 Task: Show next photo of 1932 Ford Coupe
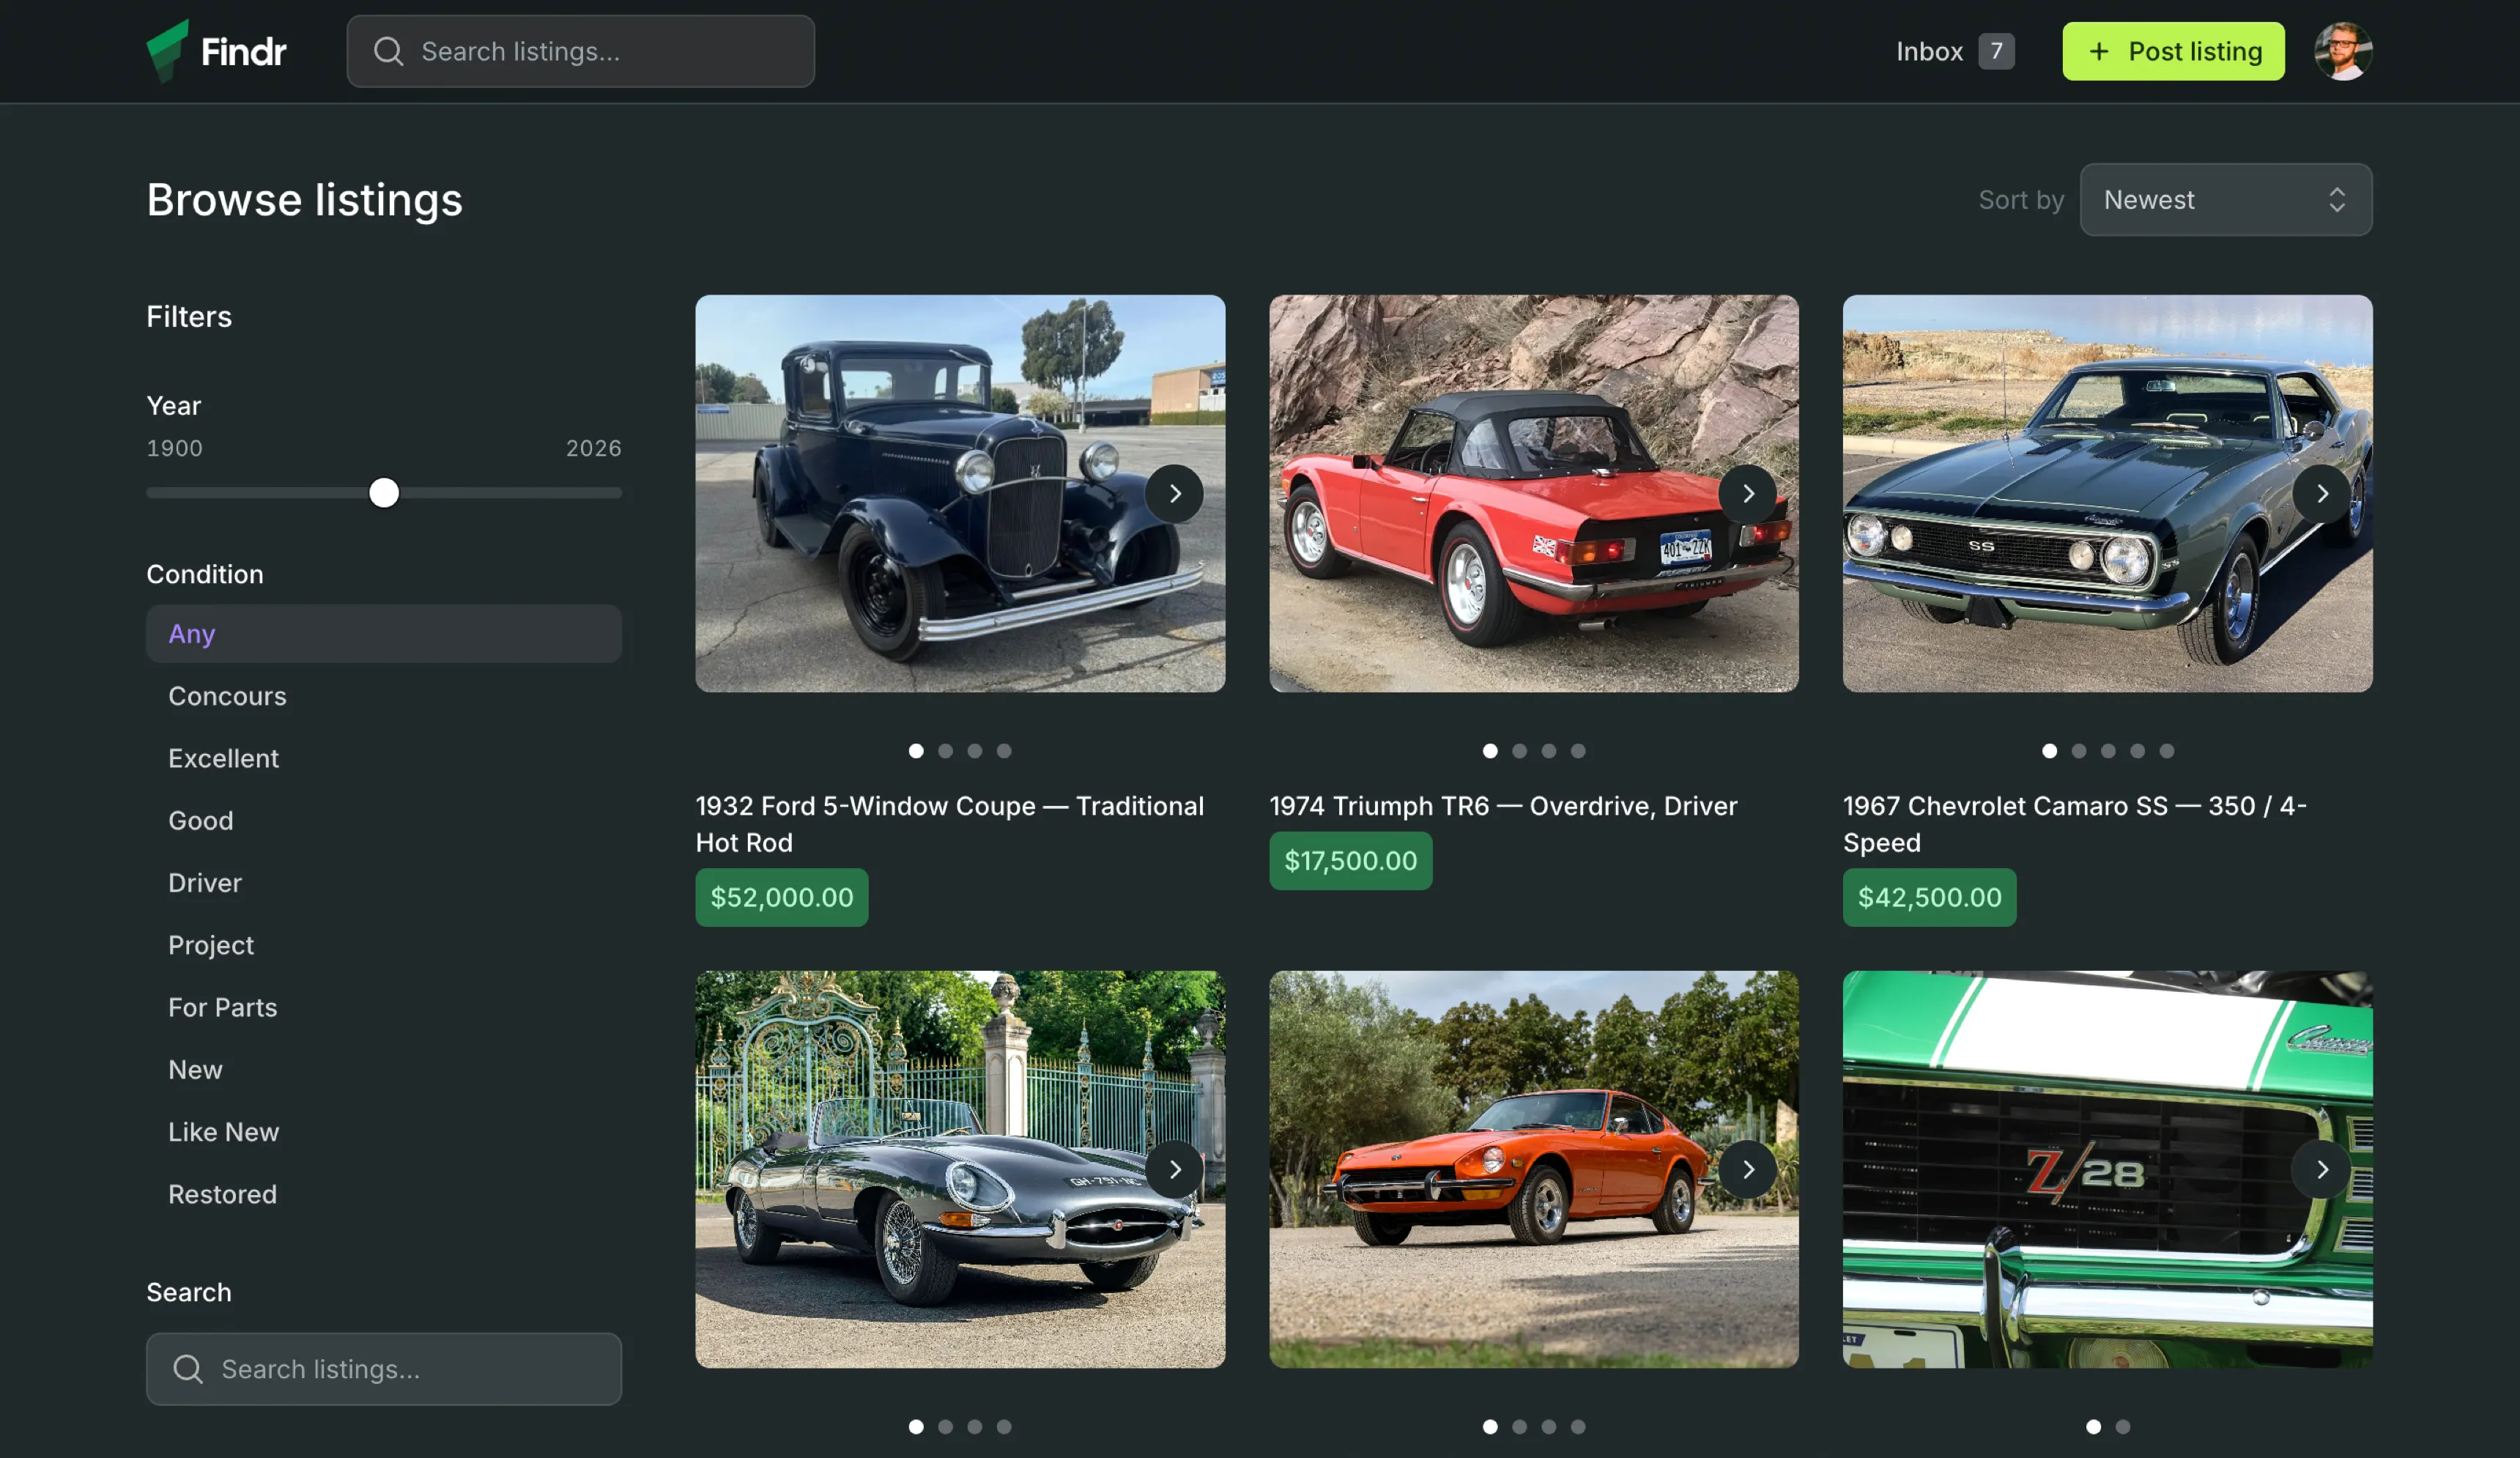[1174, 493]
